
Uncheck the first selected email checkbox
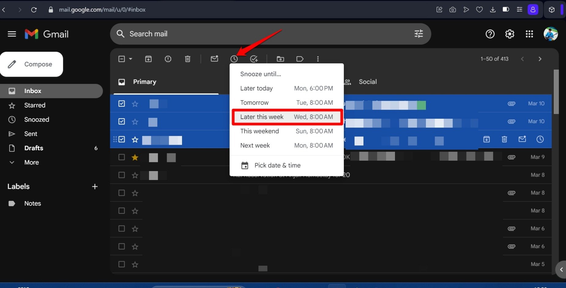[x=121, y=104]
